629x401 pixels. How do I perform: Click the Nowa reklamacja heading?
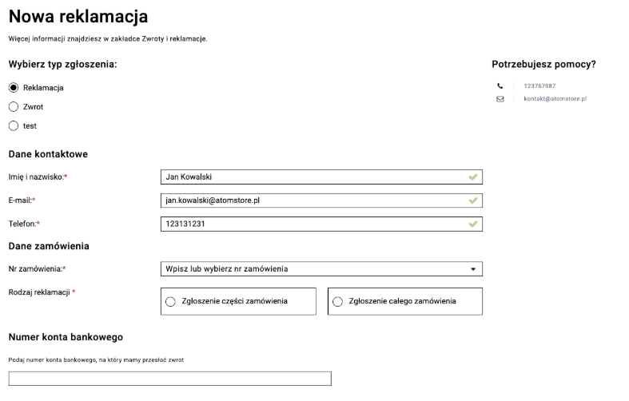[x=78, y=17]
